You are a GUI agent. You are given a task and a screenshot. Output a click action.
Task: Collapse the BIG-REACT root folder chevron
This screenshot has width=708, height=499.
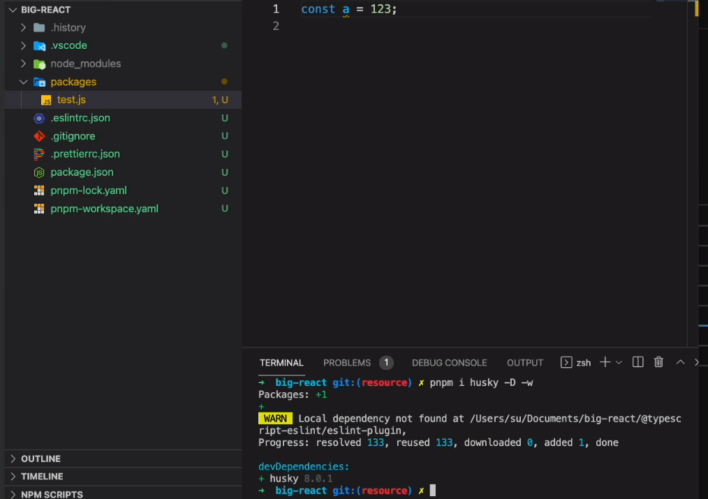[13, 10]
